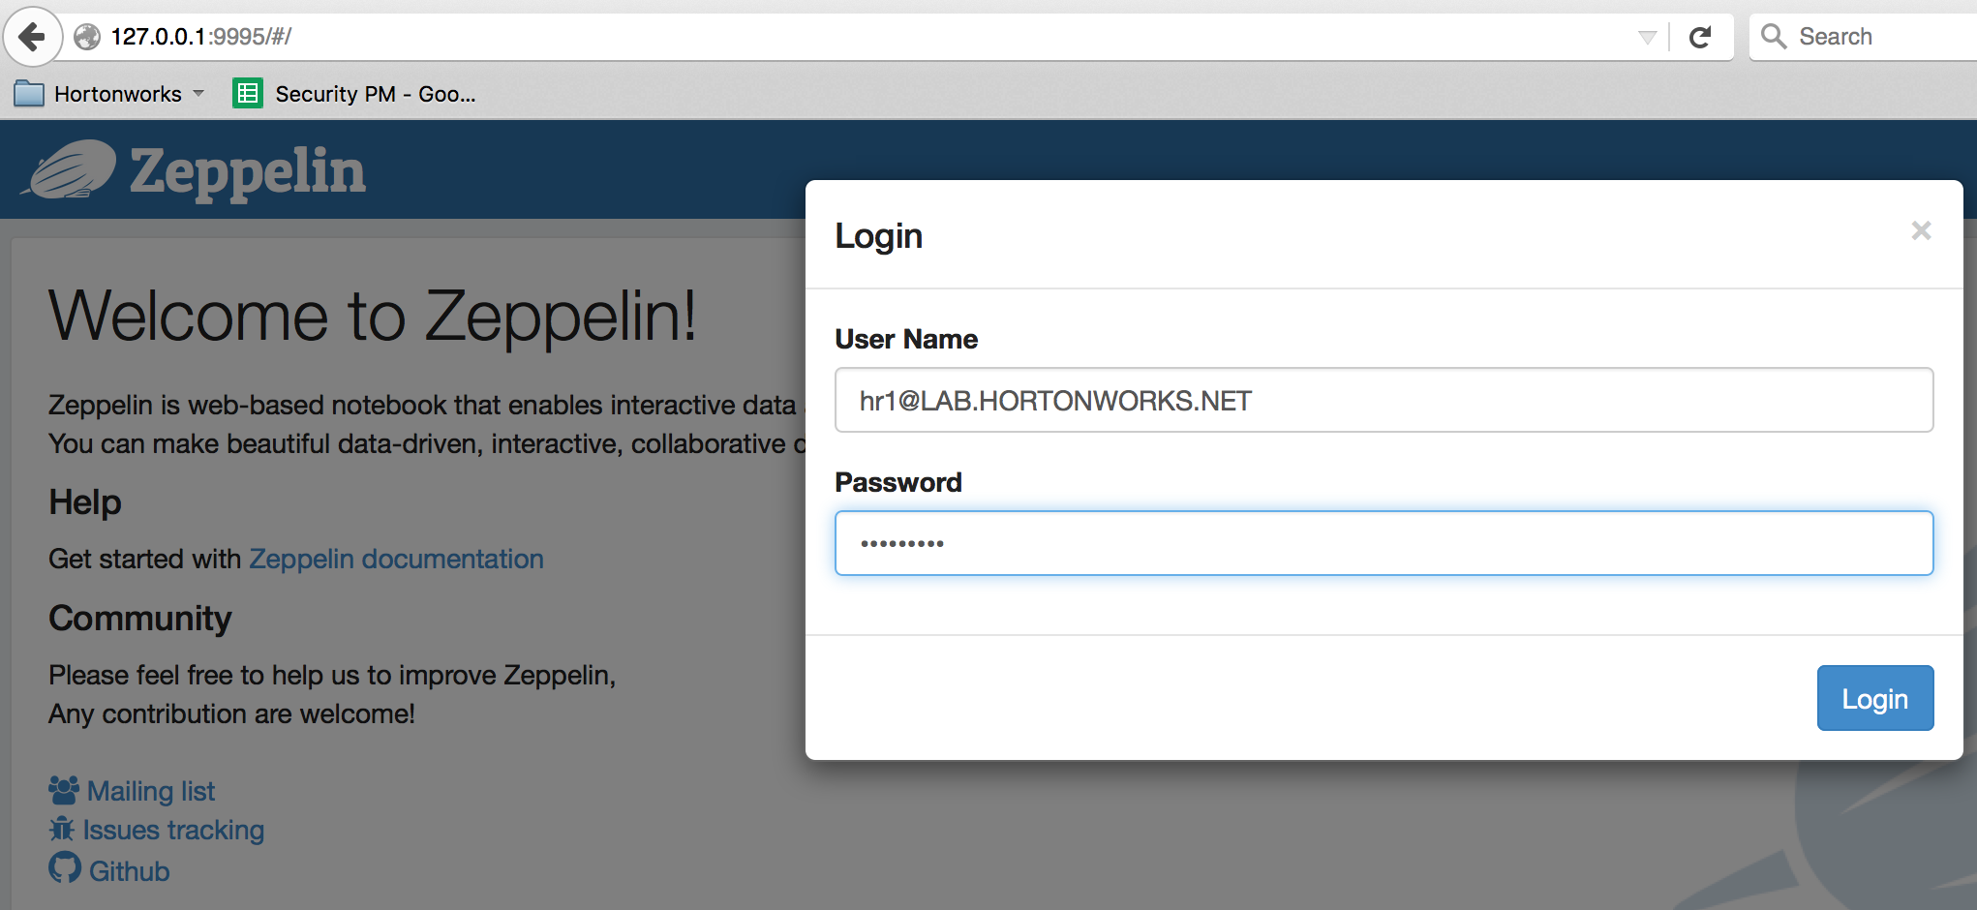The width and height of the screenshot is (1977, 910).
Task: Click the Issues tracking link
Action: [174, 830]
